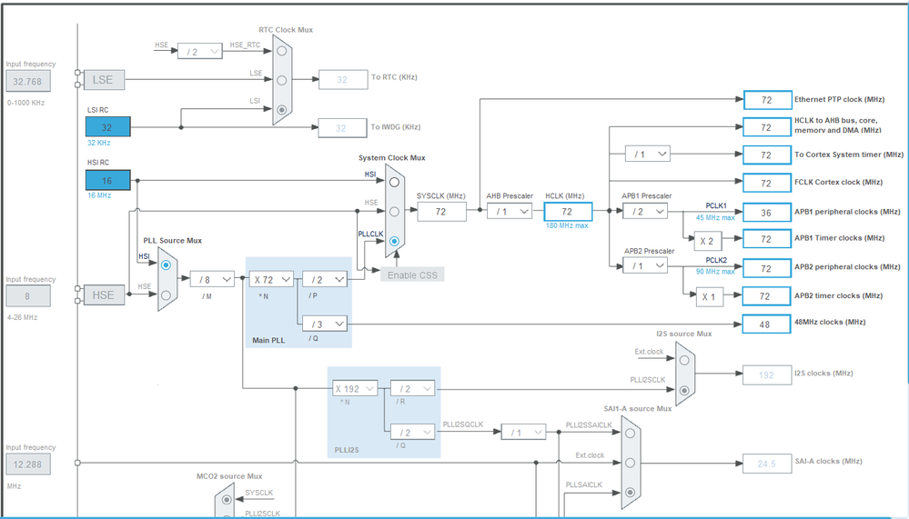Open the APB1 Prescaler dropdown

(645, 212)
